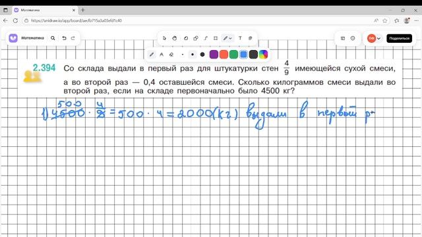Open the browser profile avatar
Viewport: 422px width, 237px height.
pyautogui.click(x=407, y=20)
